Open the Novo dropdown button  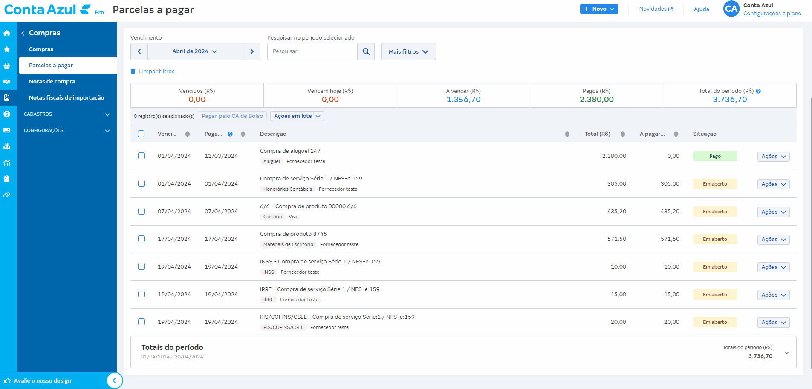599,9
